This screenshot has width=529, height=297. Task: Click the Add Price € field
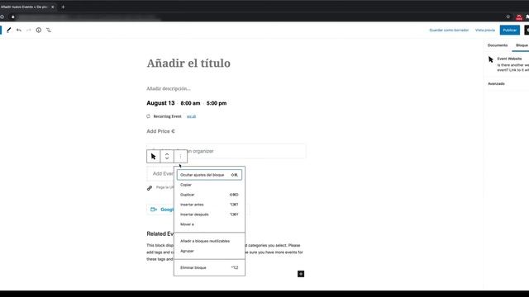(x=160, y=131)
